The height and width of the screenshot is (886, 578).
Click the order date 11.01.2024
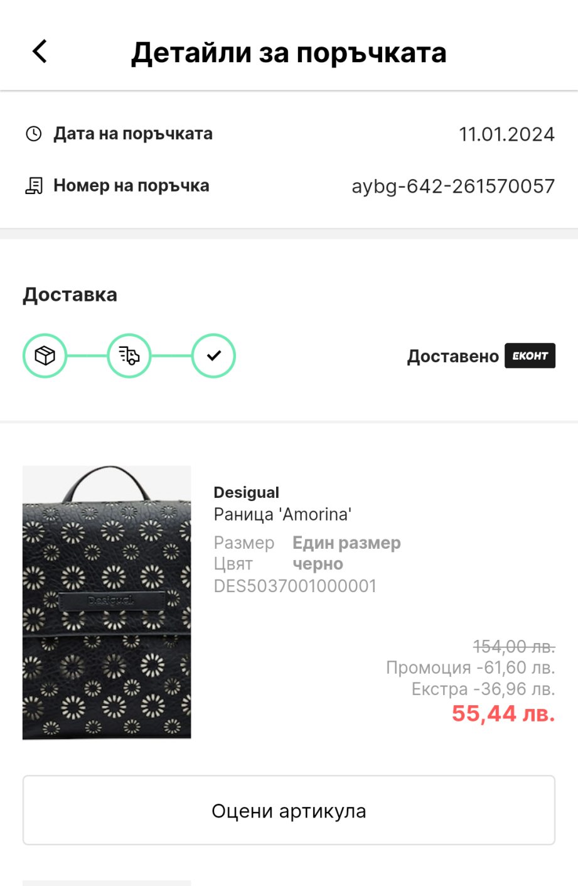coord(506,134)
